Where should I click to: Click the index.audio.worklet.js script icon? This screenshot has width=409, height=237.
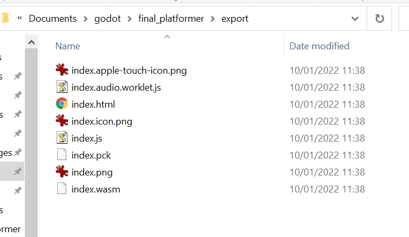coord(62,87)
